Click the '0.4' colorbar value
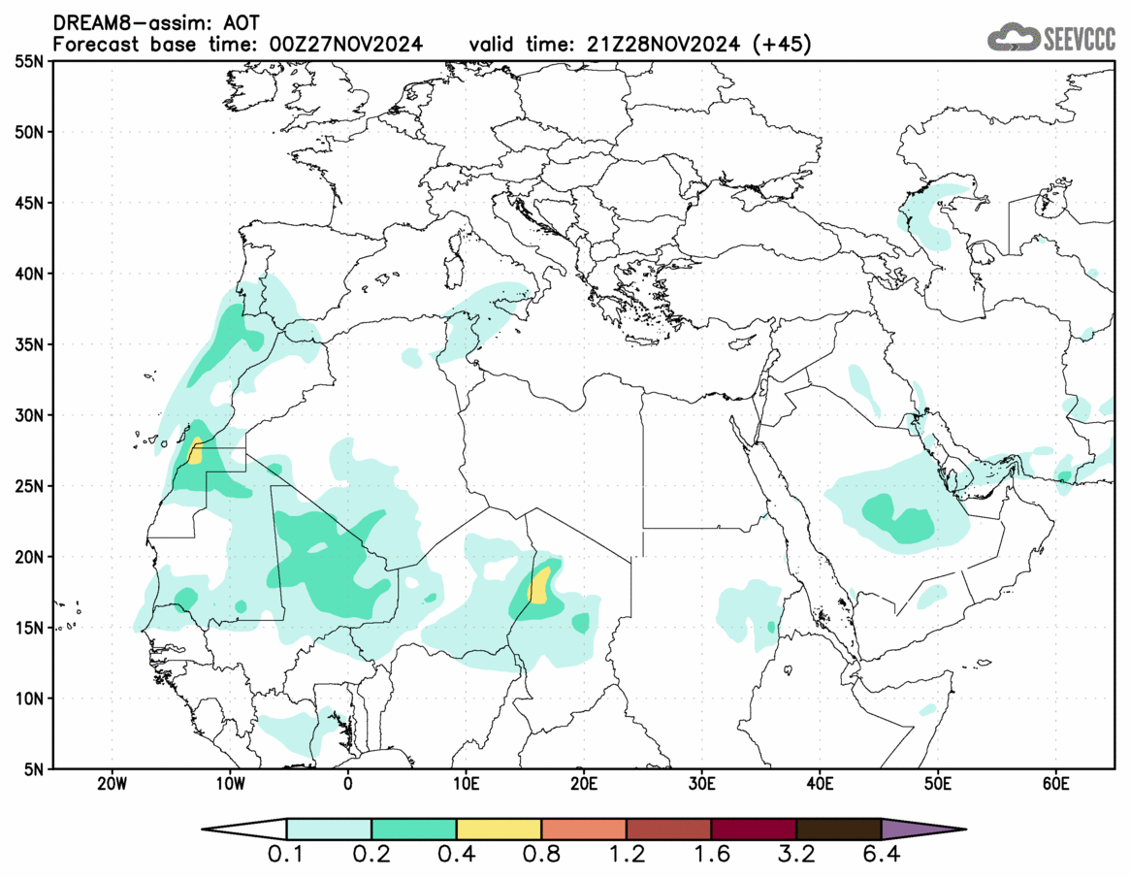The height and width of the screenshot is (878, 1130). [456, 855]
